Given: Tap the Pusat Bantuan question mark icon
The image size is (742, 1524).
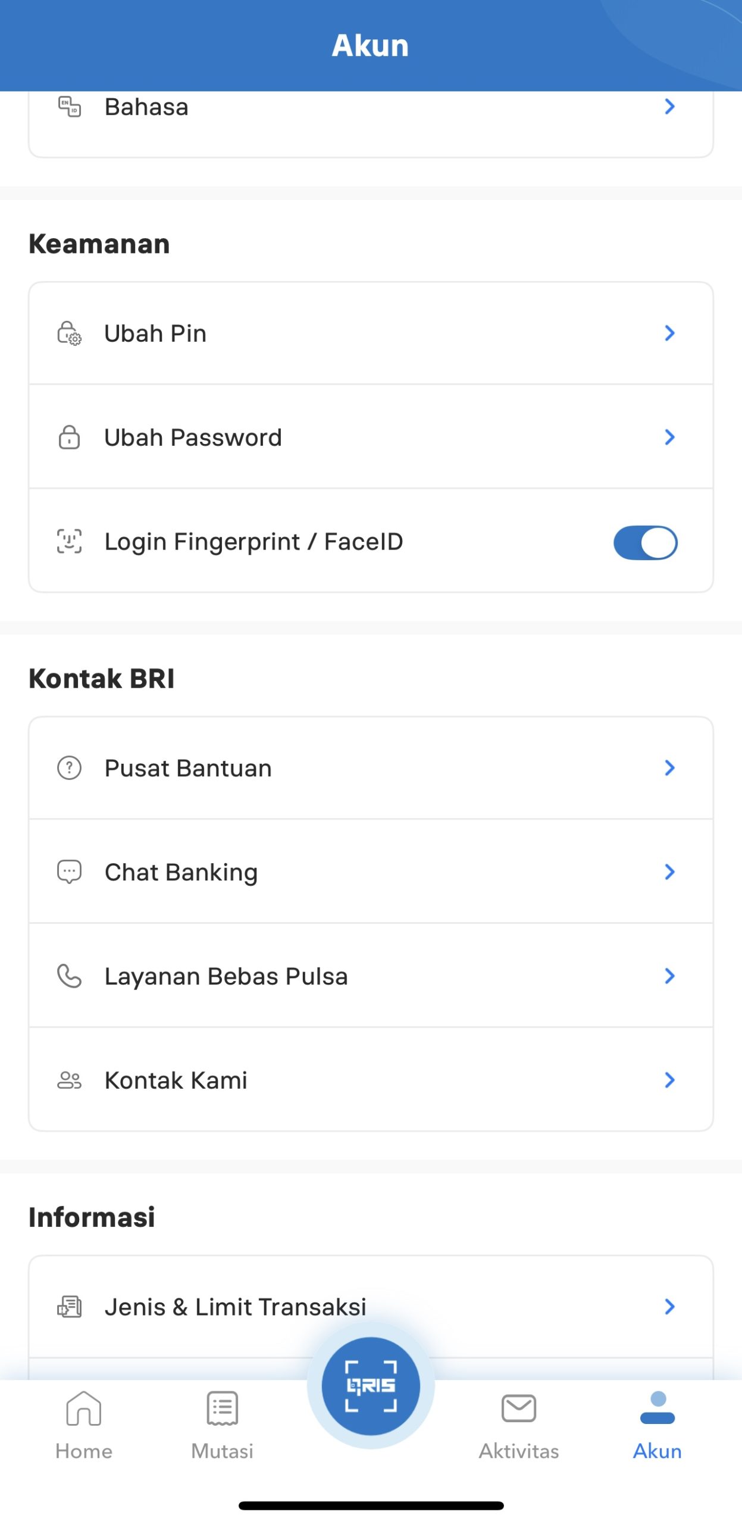Looking at the screenshot, I should pyautogui.click(x=69, y=767).
